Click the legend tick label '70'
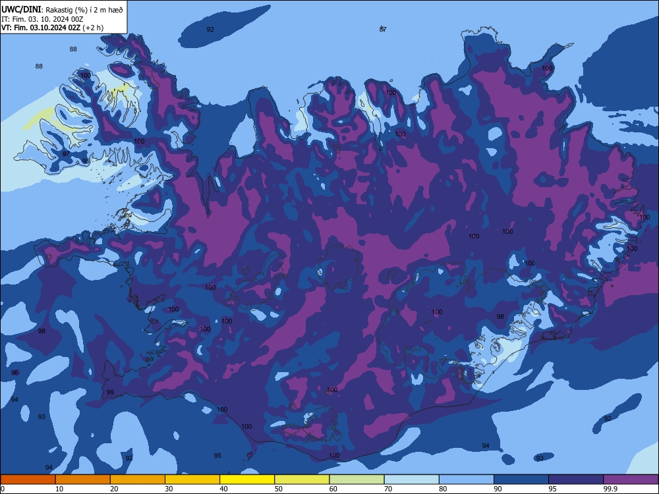The image size is (659, 494). [388, 489]
